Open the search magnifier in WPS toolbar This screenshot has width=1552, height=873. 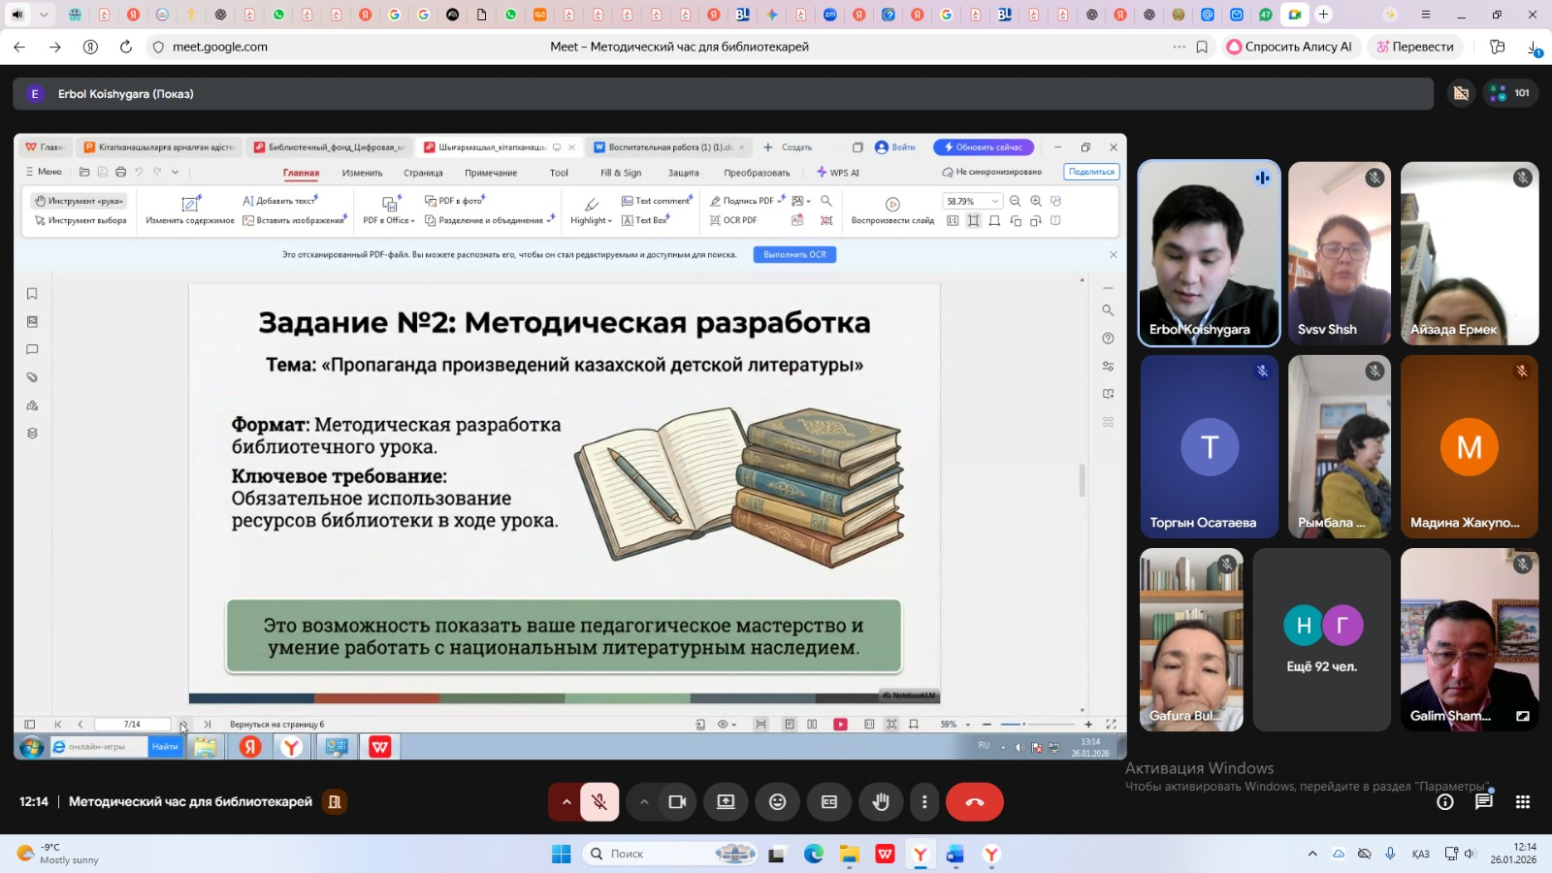(825, 201)
